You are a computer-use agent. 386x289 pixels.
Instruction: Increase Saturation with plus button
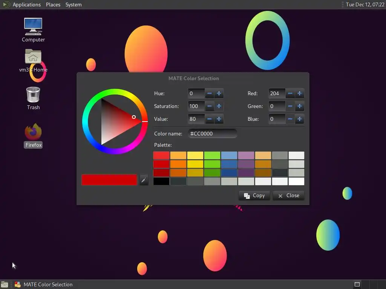point(219,106)
